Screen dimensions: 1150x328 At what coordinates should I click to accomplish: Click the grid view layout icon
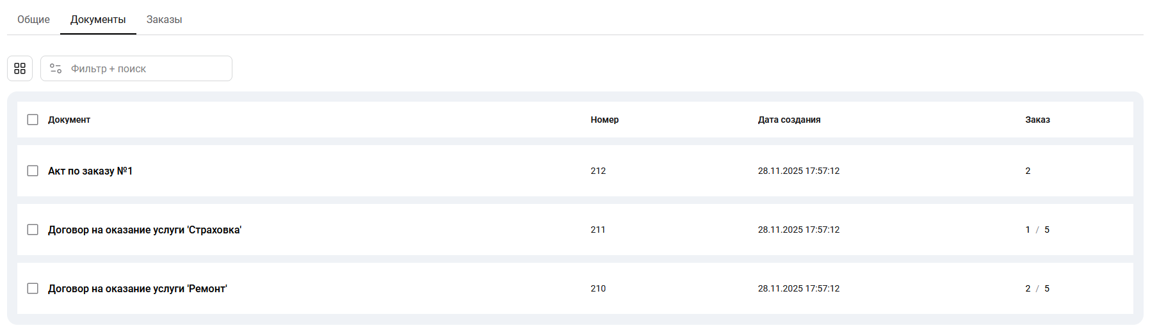pyautogui.click(x=20, y=68)
